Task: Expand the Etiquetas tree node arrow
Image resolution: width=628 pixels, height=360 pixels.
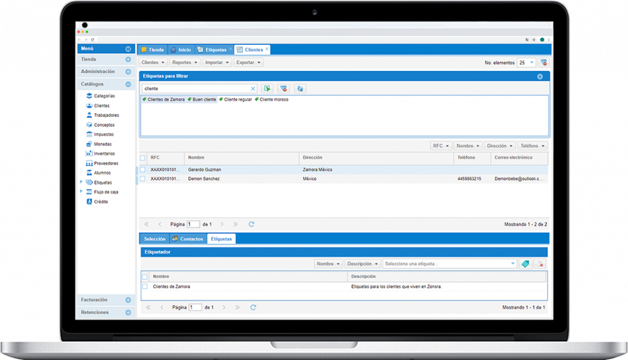Action: click(82, 182)
